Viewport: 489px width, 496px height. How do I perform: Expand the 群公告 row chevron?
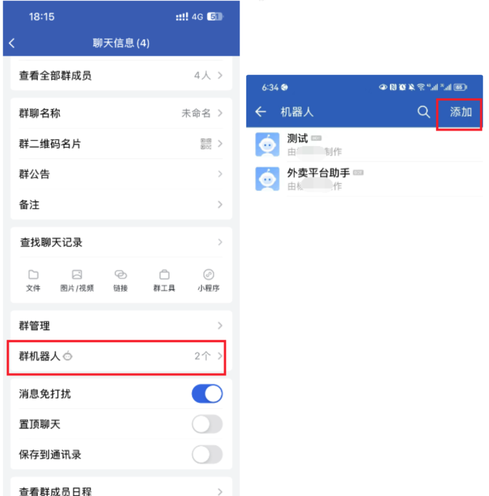pos(220,174)
